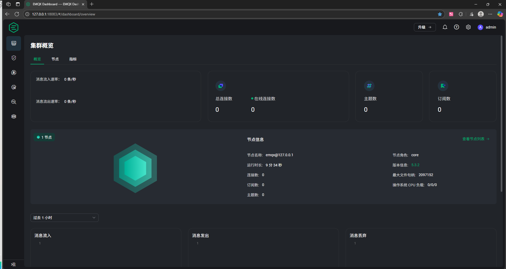The width and height of the screenshot is (506, 269).
Task: Click the 节点信息 heading
Action: 255,139
